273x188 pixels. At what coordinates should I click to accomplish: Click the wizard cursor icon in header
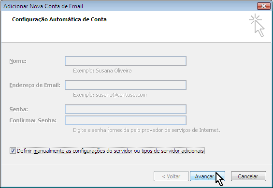[257, 25]
